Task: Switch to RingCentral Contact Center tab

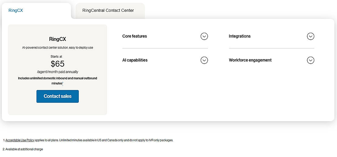Action: pyautogui.click(x=108, y=11)
